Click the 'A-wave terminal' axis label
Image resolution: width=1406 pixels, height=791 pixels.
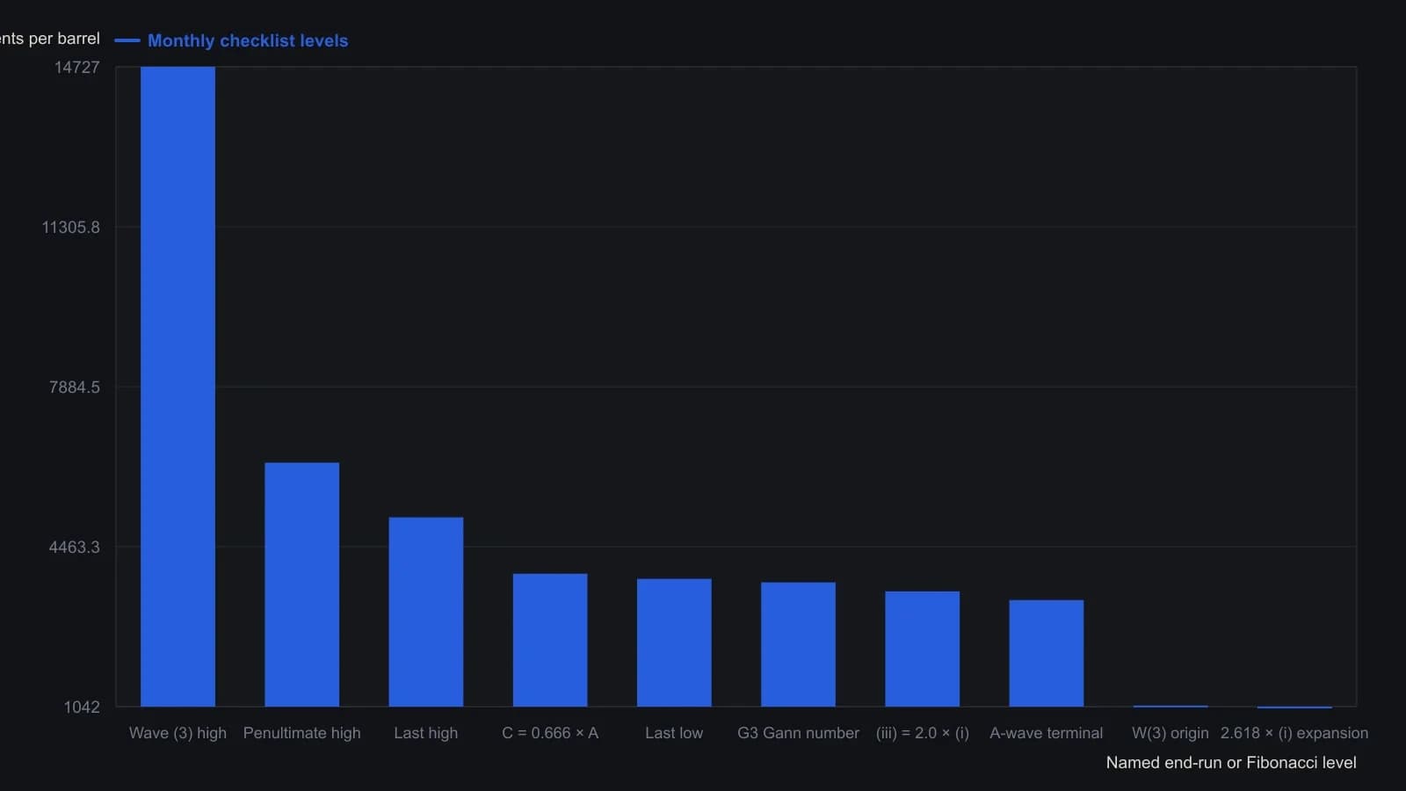tap(1046, 733)
